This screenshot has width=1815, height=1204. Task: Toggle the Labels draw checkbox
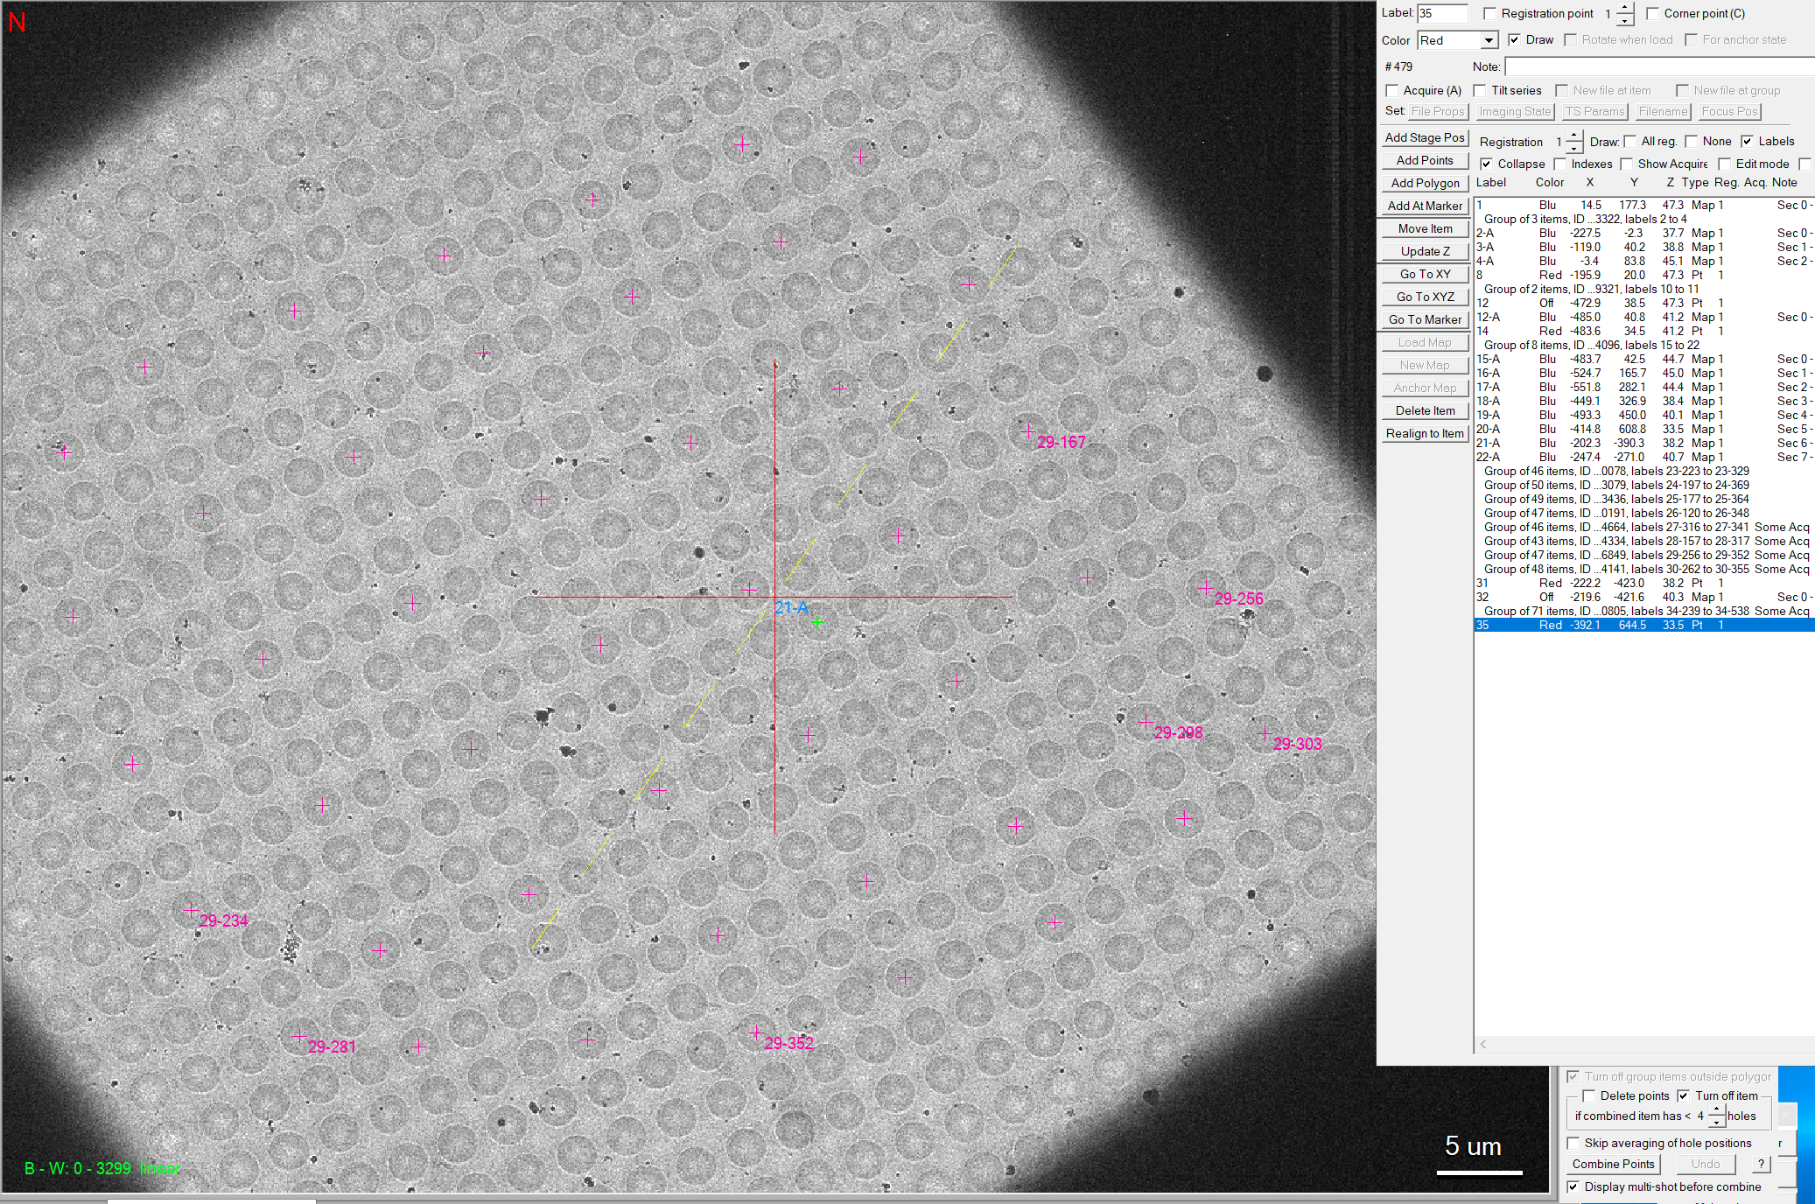click(1747, 141)
